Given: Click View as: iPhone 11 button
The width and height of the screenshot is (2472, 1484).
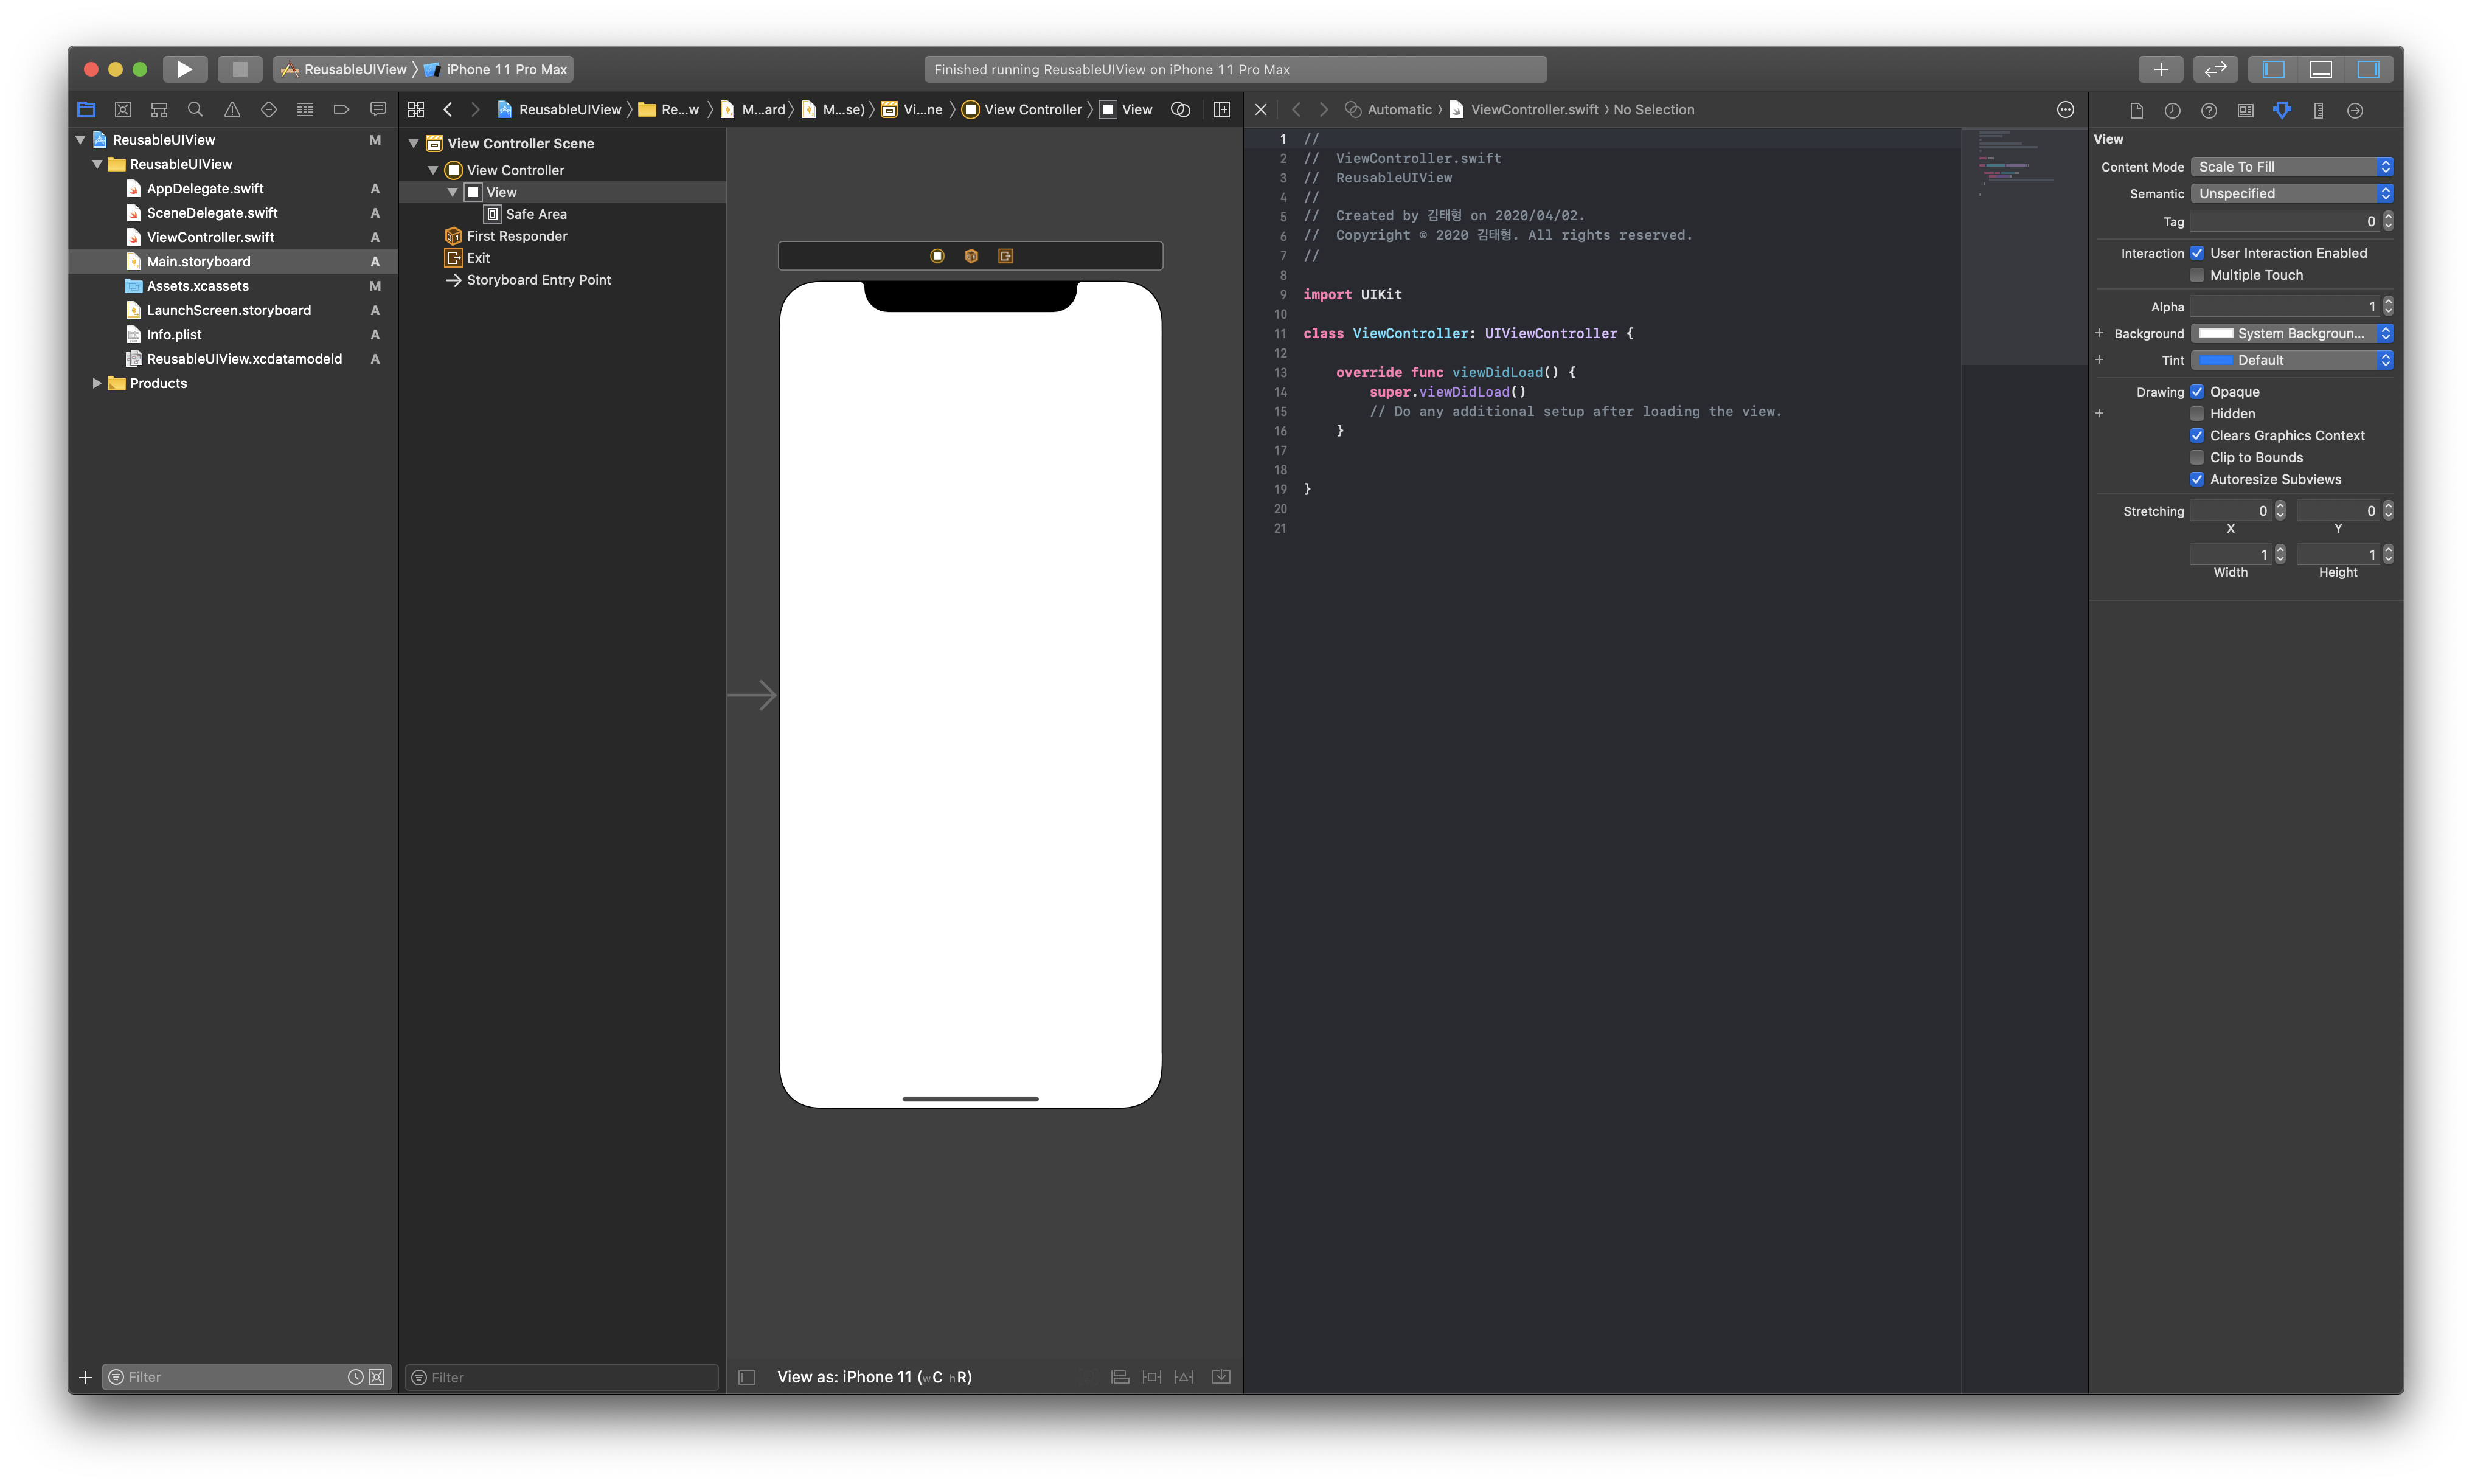Looking at the screenshot, I should click(x=874, y=1377).
